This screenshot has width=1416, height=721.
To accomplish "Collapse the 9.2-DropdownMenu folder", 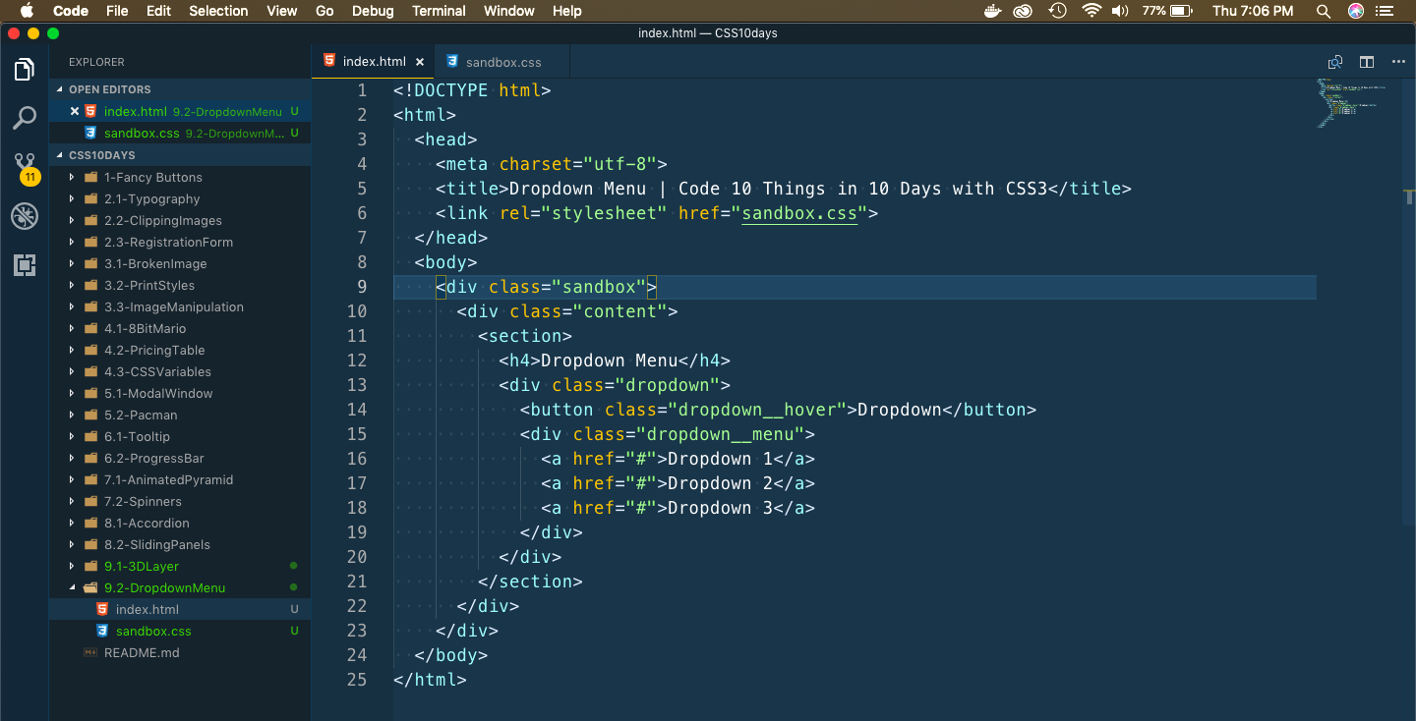I will 180,587.
